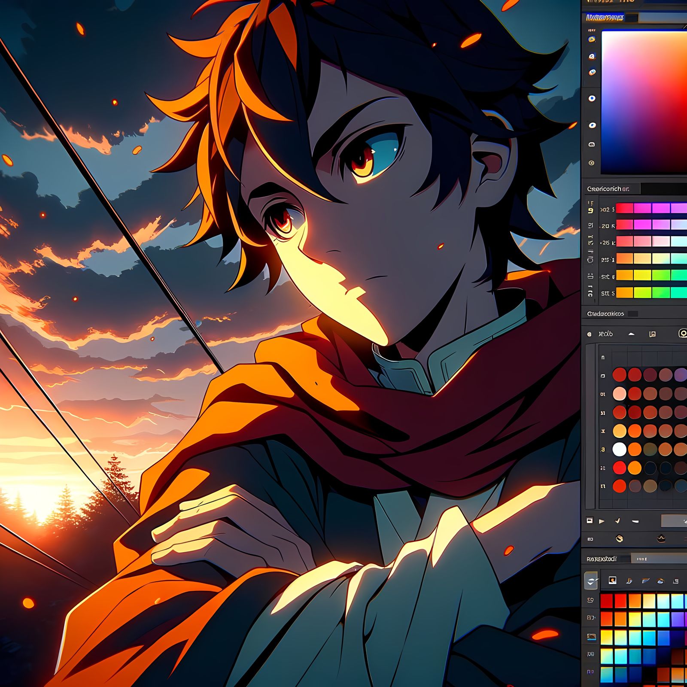The width and height of the screenshot is (687, 687).
Task: Select the highlighted tool button in the bottom-left panel
Action: (591, 581)
